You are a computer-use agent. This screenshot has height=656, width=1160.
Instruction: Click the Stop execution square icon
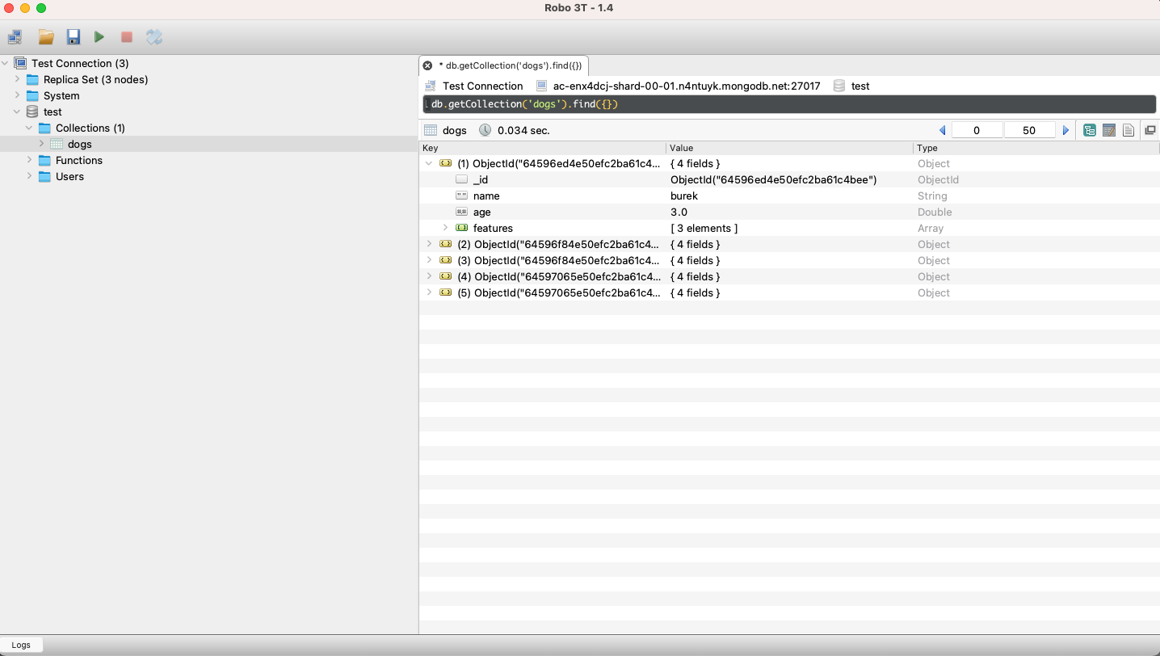127,37
